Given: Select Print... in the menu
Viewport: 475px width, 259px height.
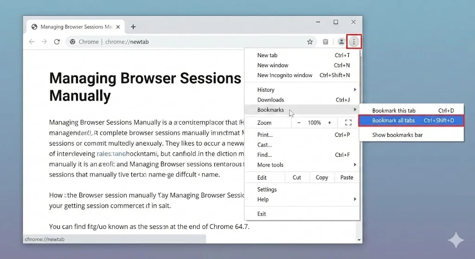Looking at the screenshot, I should click(x=302, y=135).
